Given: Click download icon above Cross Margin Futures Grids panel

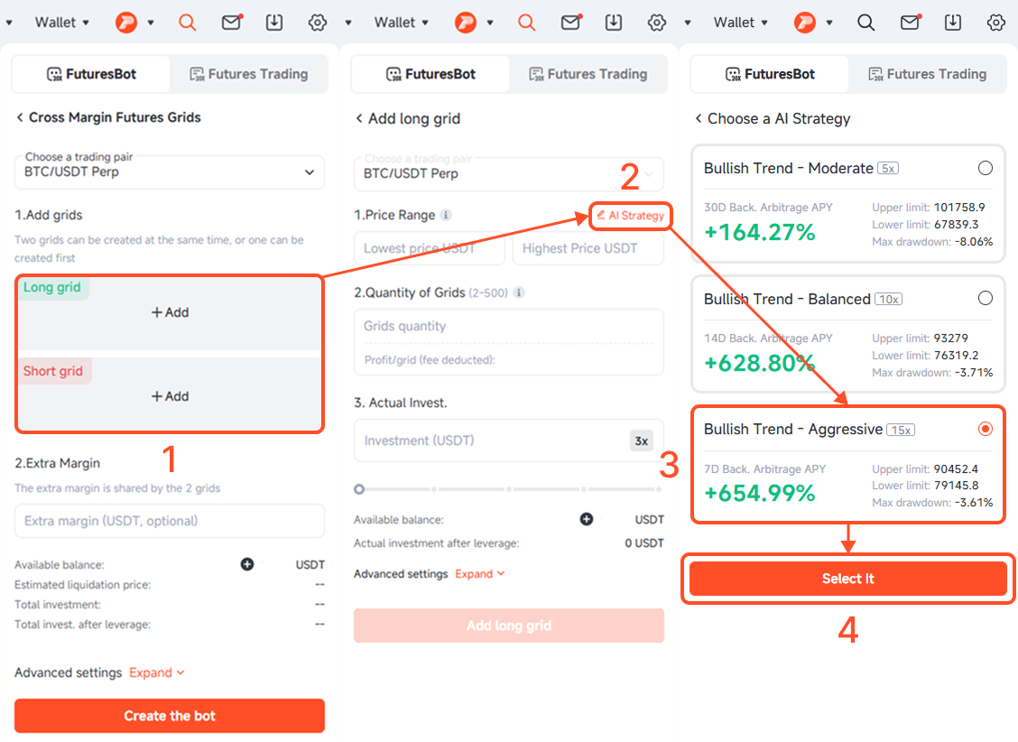Looking at the screenshot, I should tap(274, 23).
